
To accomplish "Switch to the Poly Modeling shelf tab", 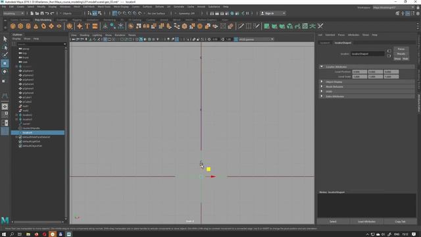I will click(x=43, y=20).
